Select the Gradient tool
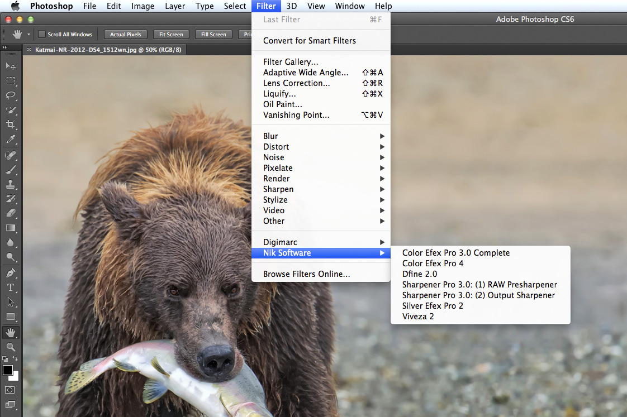Screen dimensions: 627x417 pyautogui.click(x=11, y=228)
